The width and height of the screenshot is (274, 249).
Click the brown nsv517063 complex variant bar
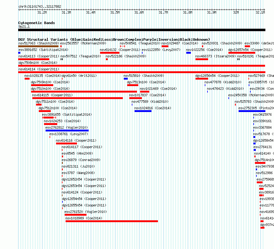38,46
